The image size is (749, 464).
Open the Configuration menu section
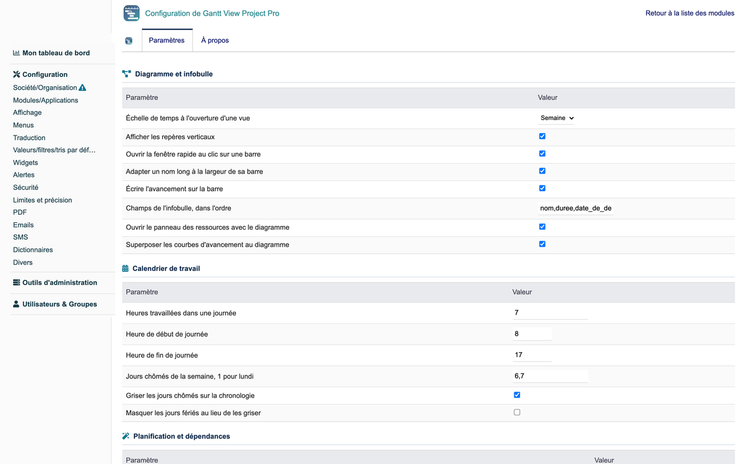(45, 74)
